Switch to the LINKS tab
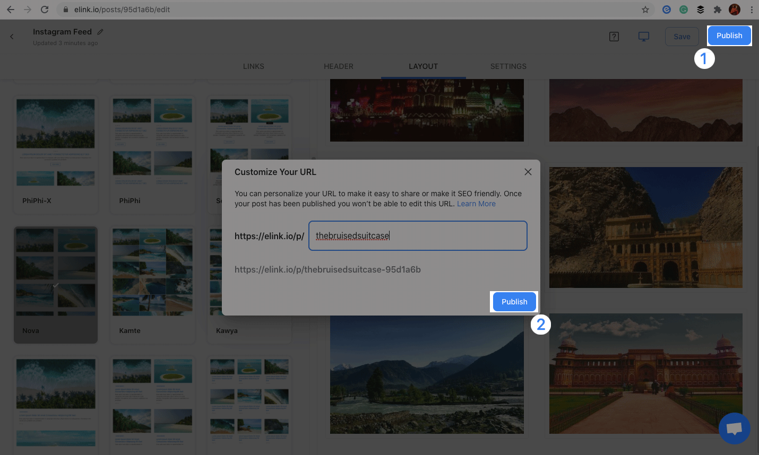759x455 pixels. (254, 66)
